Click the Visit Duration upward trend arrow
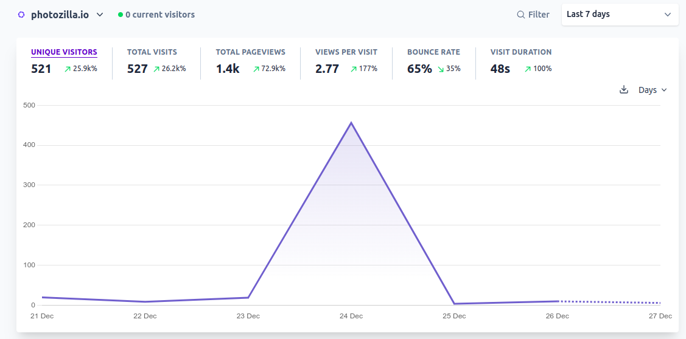 (x=528, y=69)
